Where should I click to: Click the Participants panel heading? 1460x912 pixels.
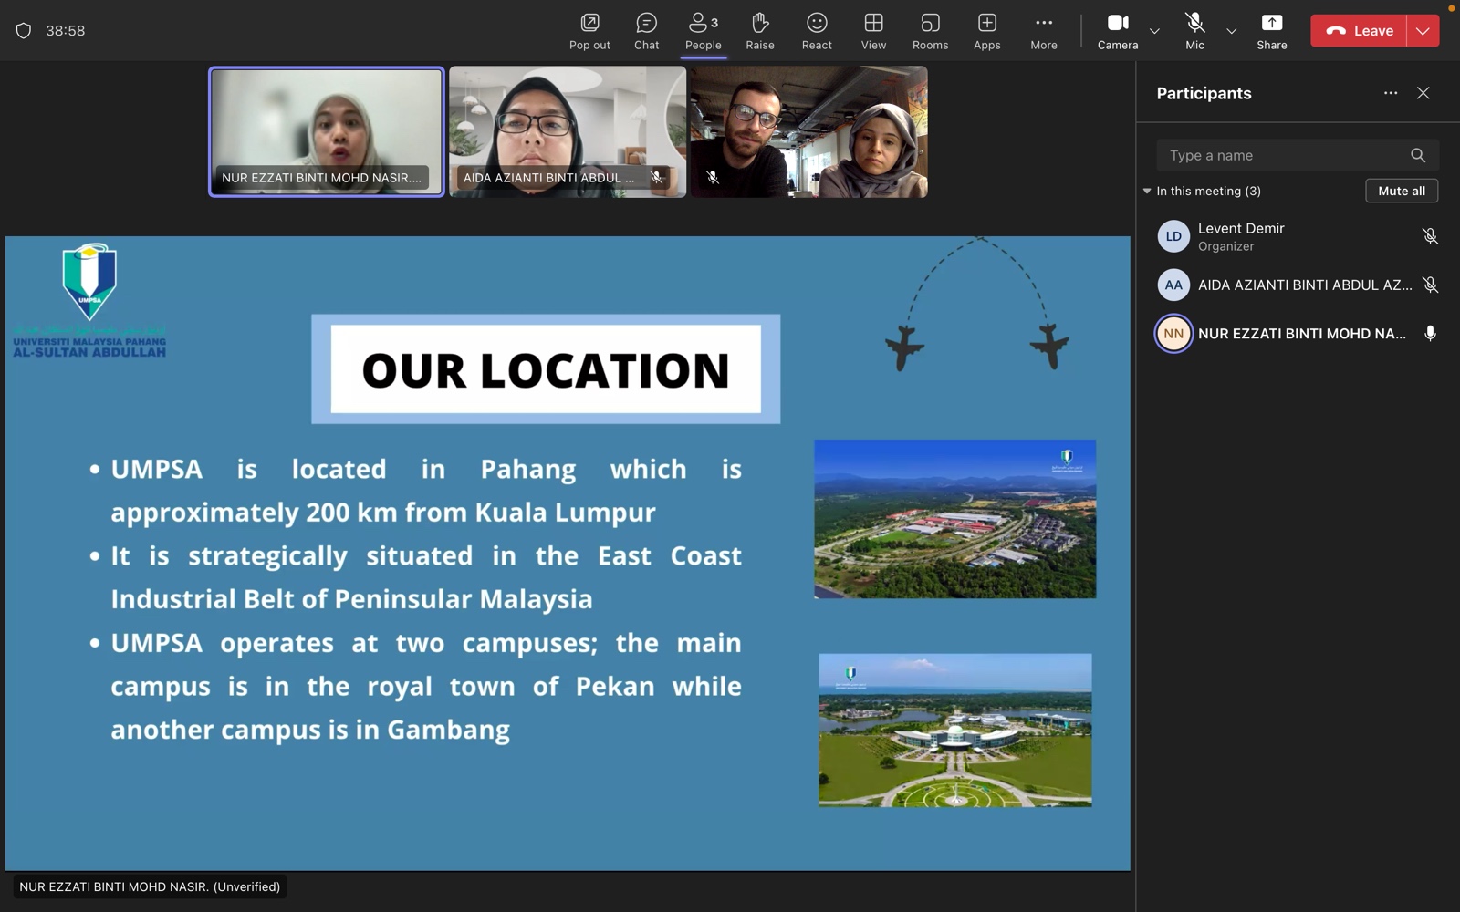[x=1204, y=93]
